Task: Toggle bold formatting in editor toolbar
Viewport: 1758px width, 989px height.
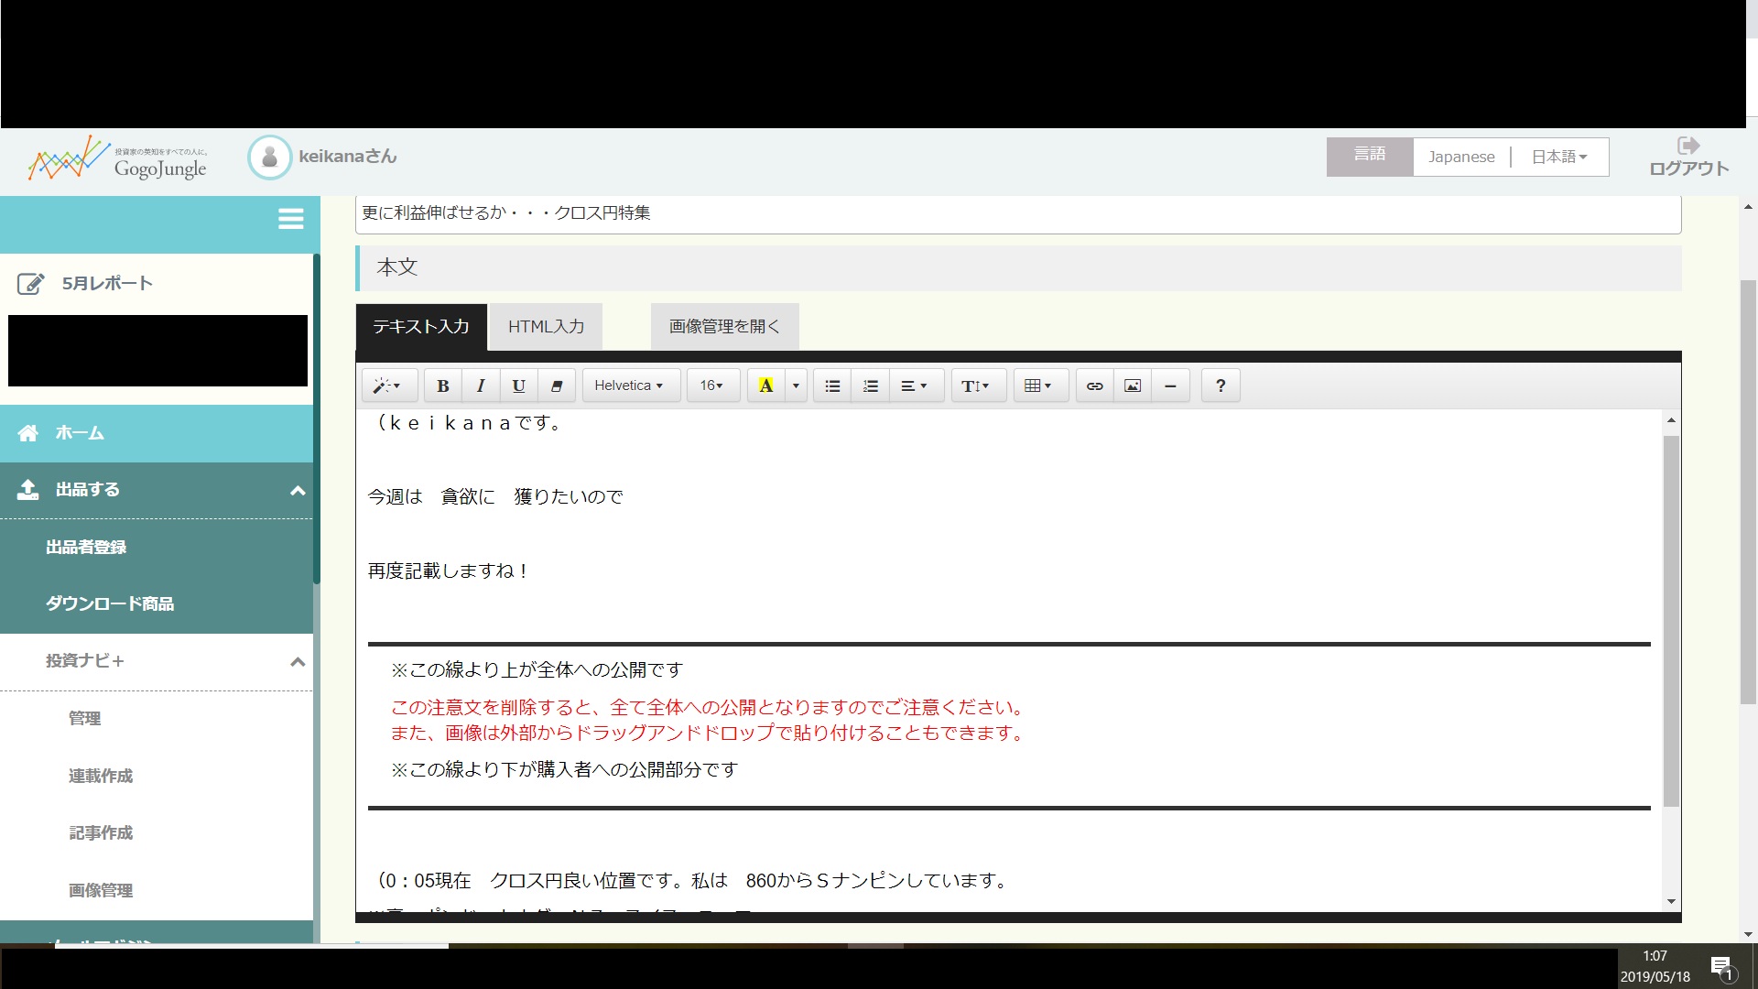Action: pos(443,386)
